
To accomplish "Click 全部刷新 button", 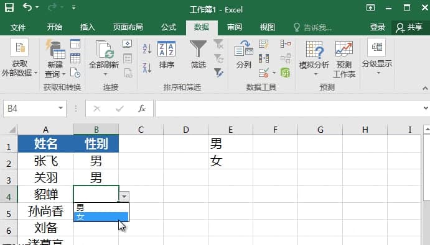I will (104, 58).
